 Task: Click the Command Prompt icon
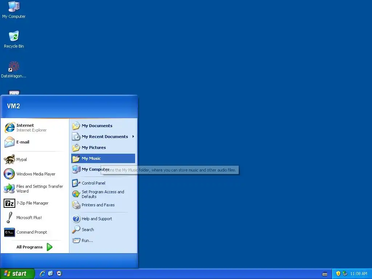[9, 232]
